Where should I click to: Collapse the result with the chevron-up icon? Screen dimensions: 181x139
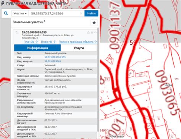(95, 32)
